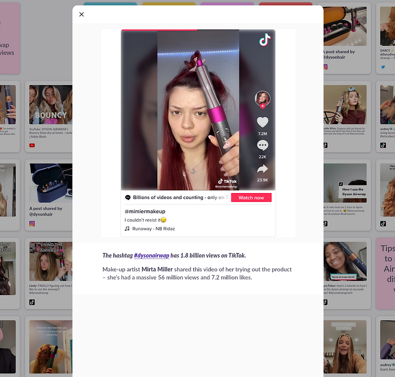
Task: Open the Maddie White card thumbnail
Action: [x=345, y=105]
